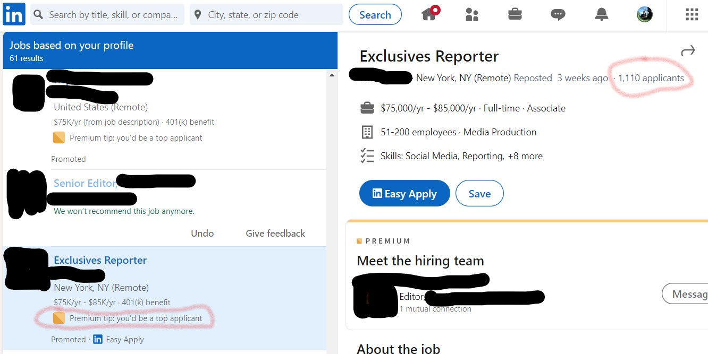Image resolution: width=708 pixels, height=354 pixels.
Task: Open the Messaging chat bubble icon
Action: 558,15
